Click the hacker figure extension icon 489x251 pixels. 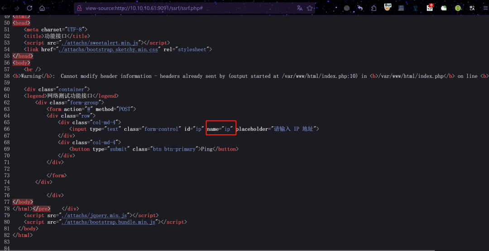click(x=415, y=8)
